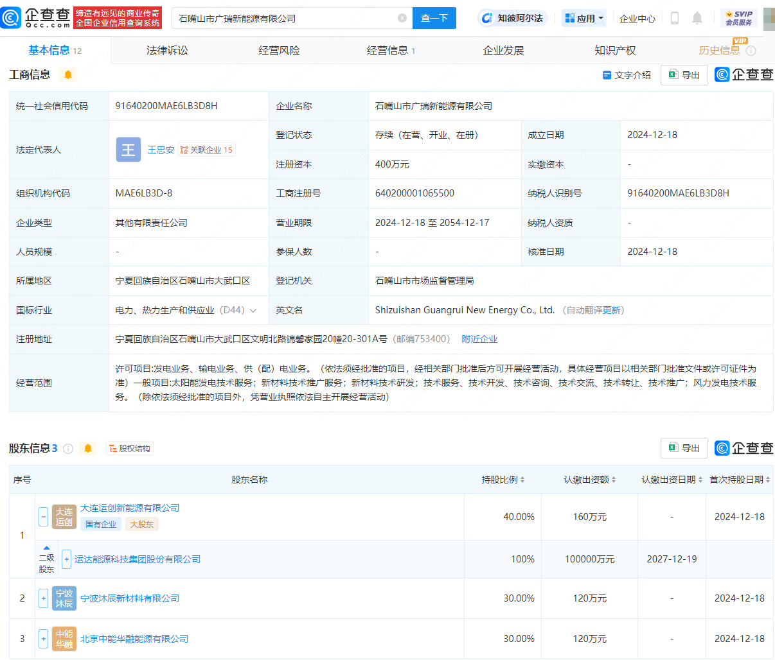Viewport: 775px width, 660px height.
Task: Select credit code 91640200MAE6LB3D8H
Action: coord(166,106)
